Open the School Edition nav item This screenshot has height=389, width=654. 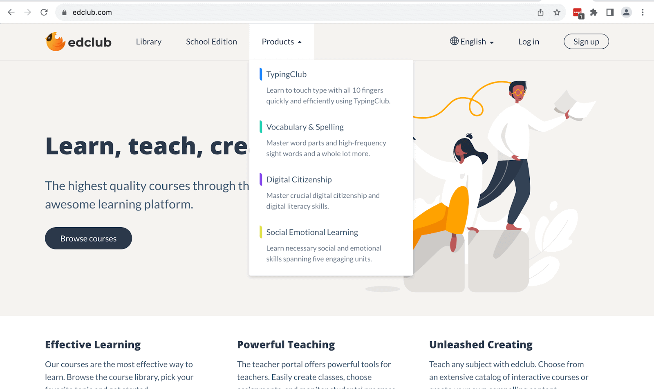point(211,42)
